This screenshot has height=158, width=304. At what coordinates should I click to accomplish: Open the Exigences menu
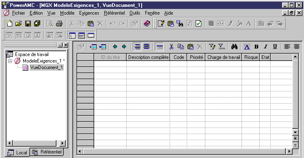click(89, 13)
